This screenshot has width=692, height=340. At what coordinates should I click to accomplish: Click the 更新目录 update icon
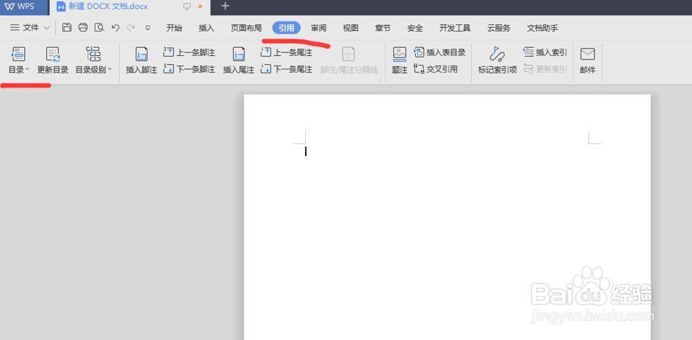point(53,54)
